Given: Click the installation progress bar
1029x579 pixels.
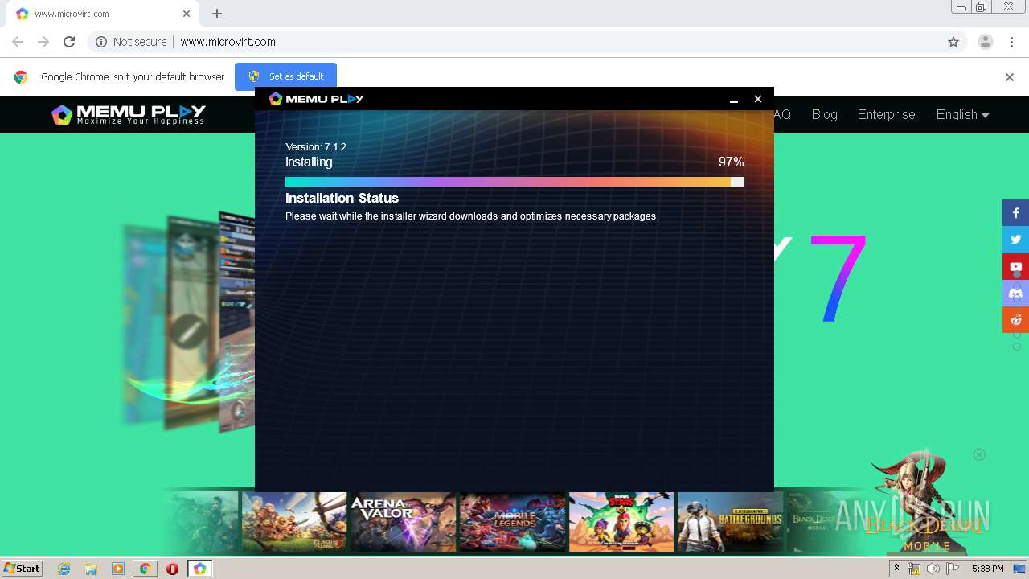Looking at the screenshot, I should [x=514, y=182].
